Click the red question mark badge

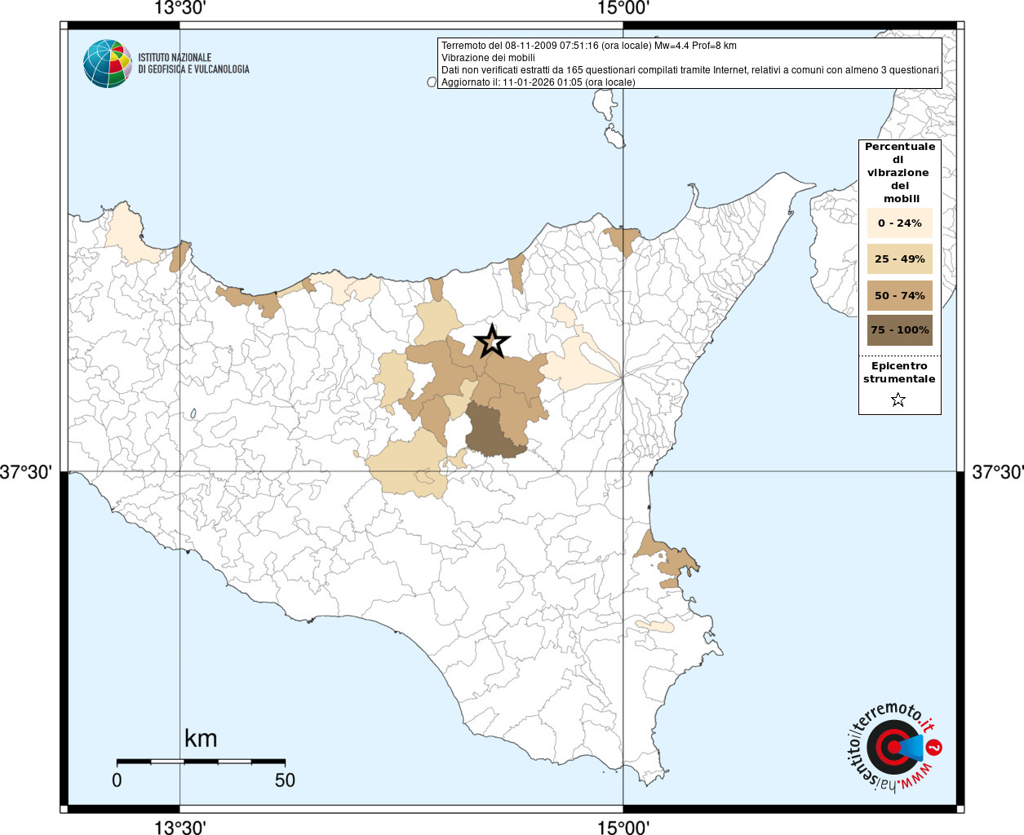pyautogui.click(x=935, y=747)
